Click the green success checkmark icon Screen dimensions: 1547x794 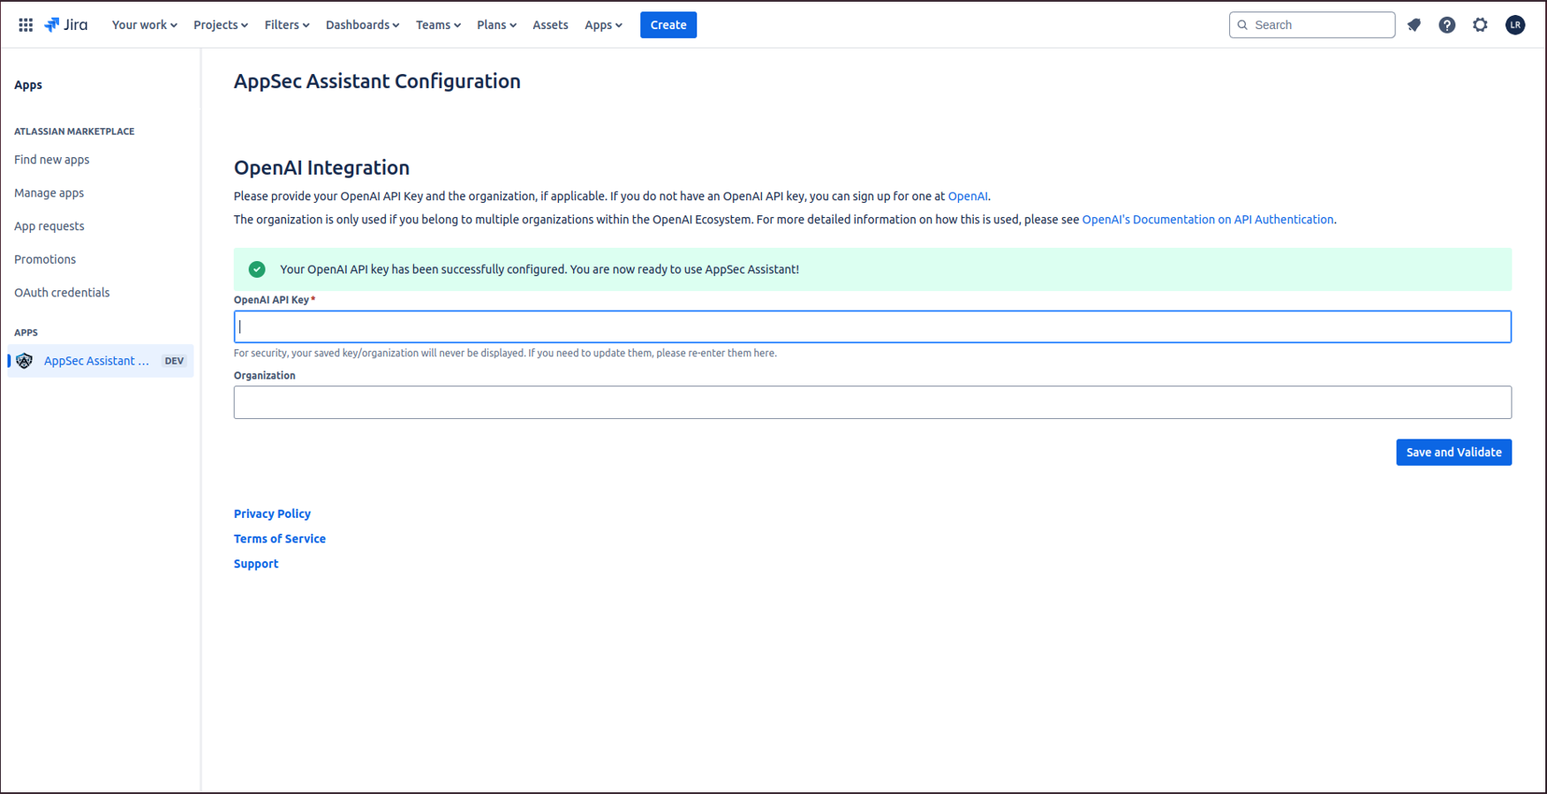[x=257, y=269]
